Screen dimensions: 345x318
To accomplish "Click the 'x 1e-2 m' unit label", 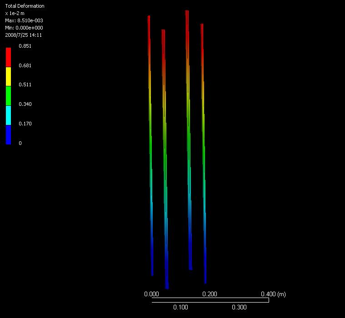I will pos(15,13).
